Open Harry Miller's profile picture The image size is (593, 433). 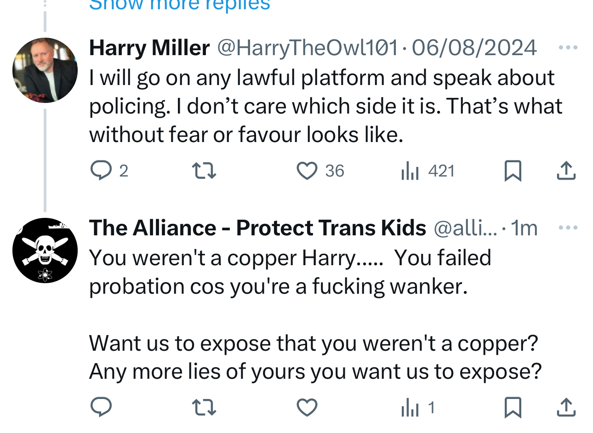[x=45, y=70]
